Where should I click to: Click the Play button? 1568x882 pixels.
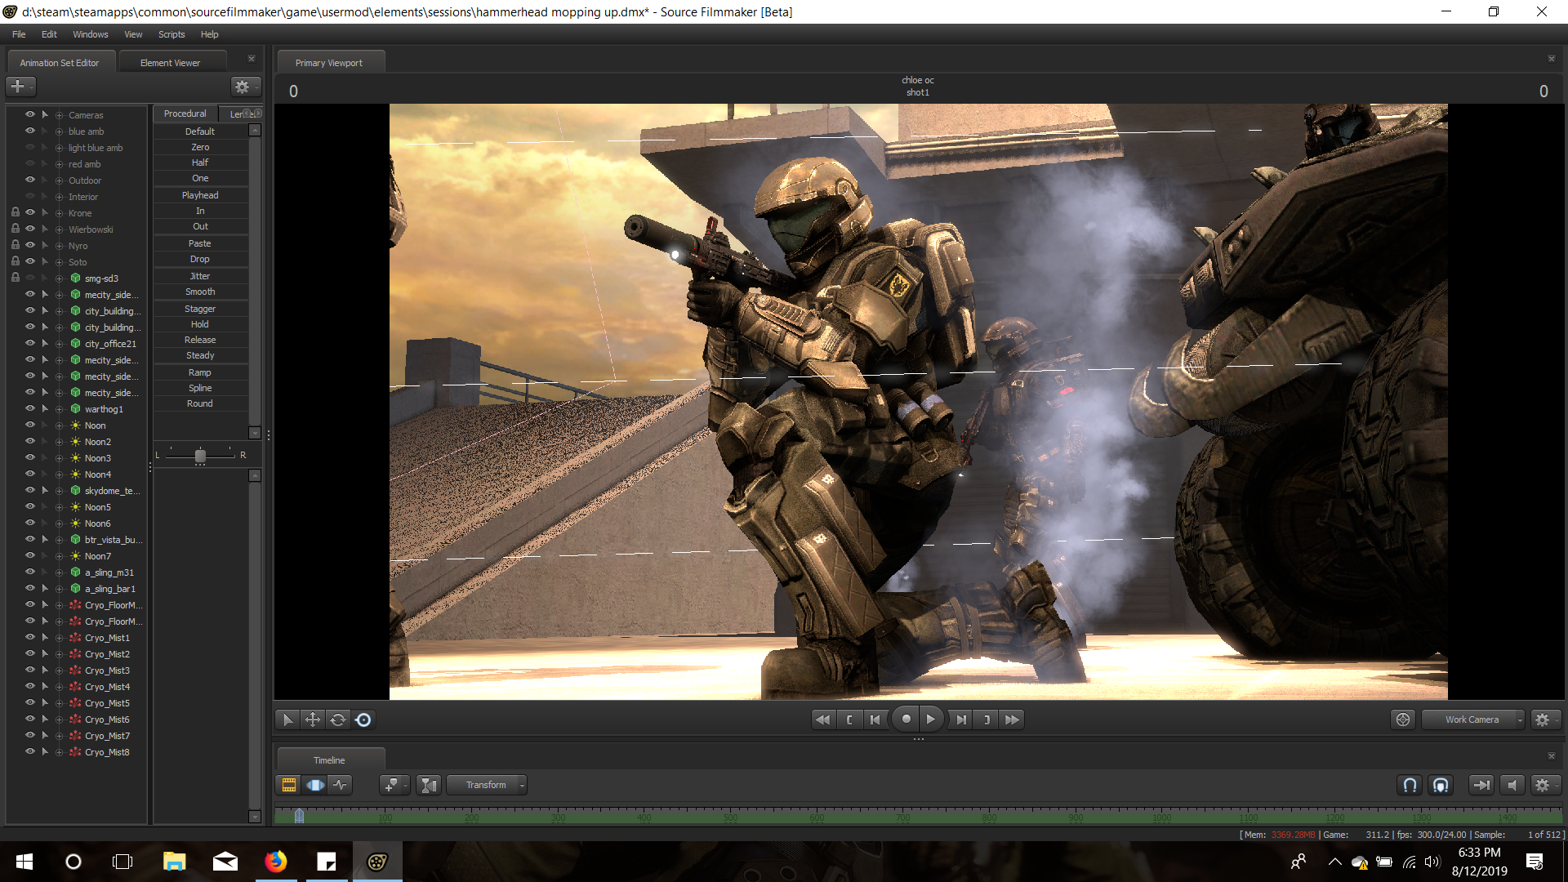(931, 719)
